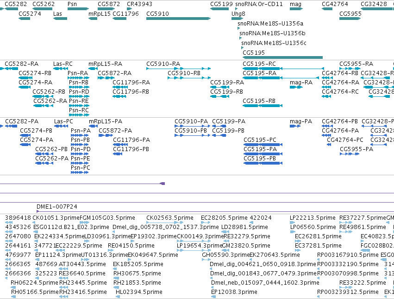Viewport: 394px width, 299px height.
Task: Select the purple clone end block marker
Action: [163, 184]
